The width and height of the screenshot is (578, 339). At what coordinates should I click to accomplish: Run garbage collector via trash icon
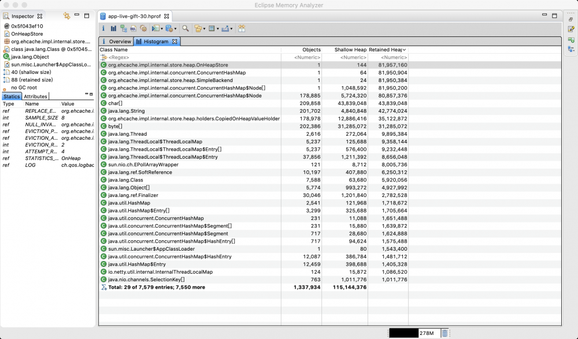[444, 333]
